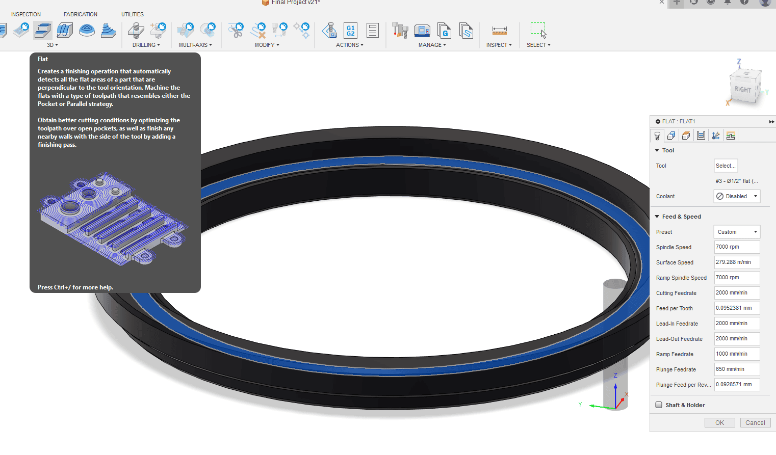Open the Post Library G icon
776x455 pixels.
(444, 31)
